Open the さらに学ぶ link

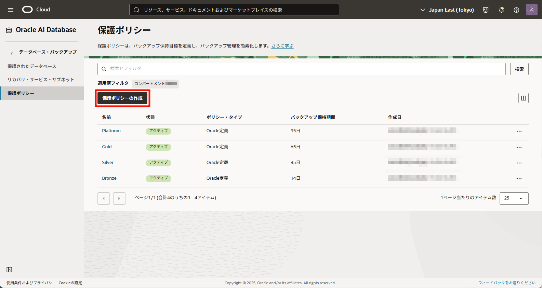pyautogui.click(x=282, y=46)
